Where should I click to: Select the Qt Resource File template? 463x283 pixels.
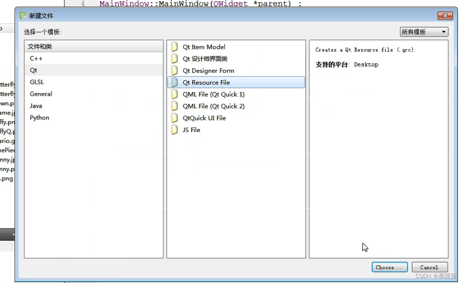click(x=236, y=82)
